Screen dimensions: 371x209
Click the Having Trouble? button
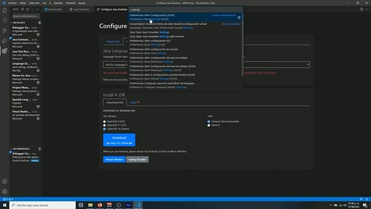click(137, 160)
